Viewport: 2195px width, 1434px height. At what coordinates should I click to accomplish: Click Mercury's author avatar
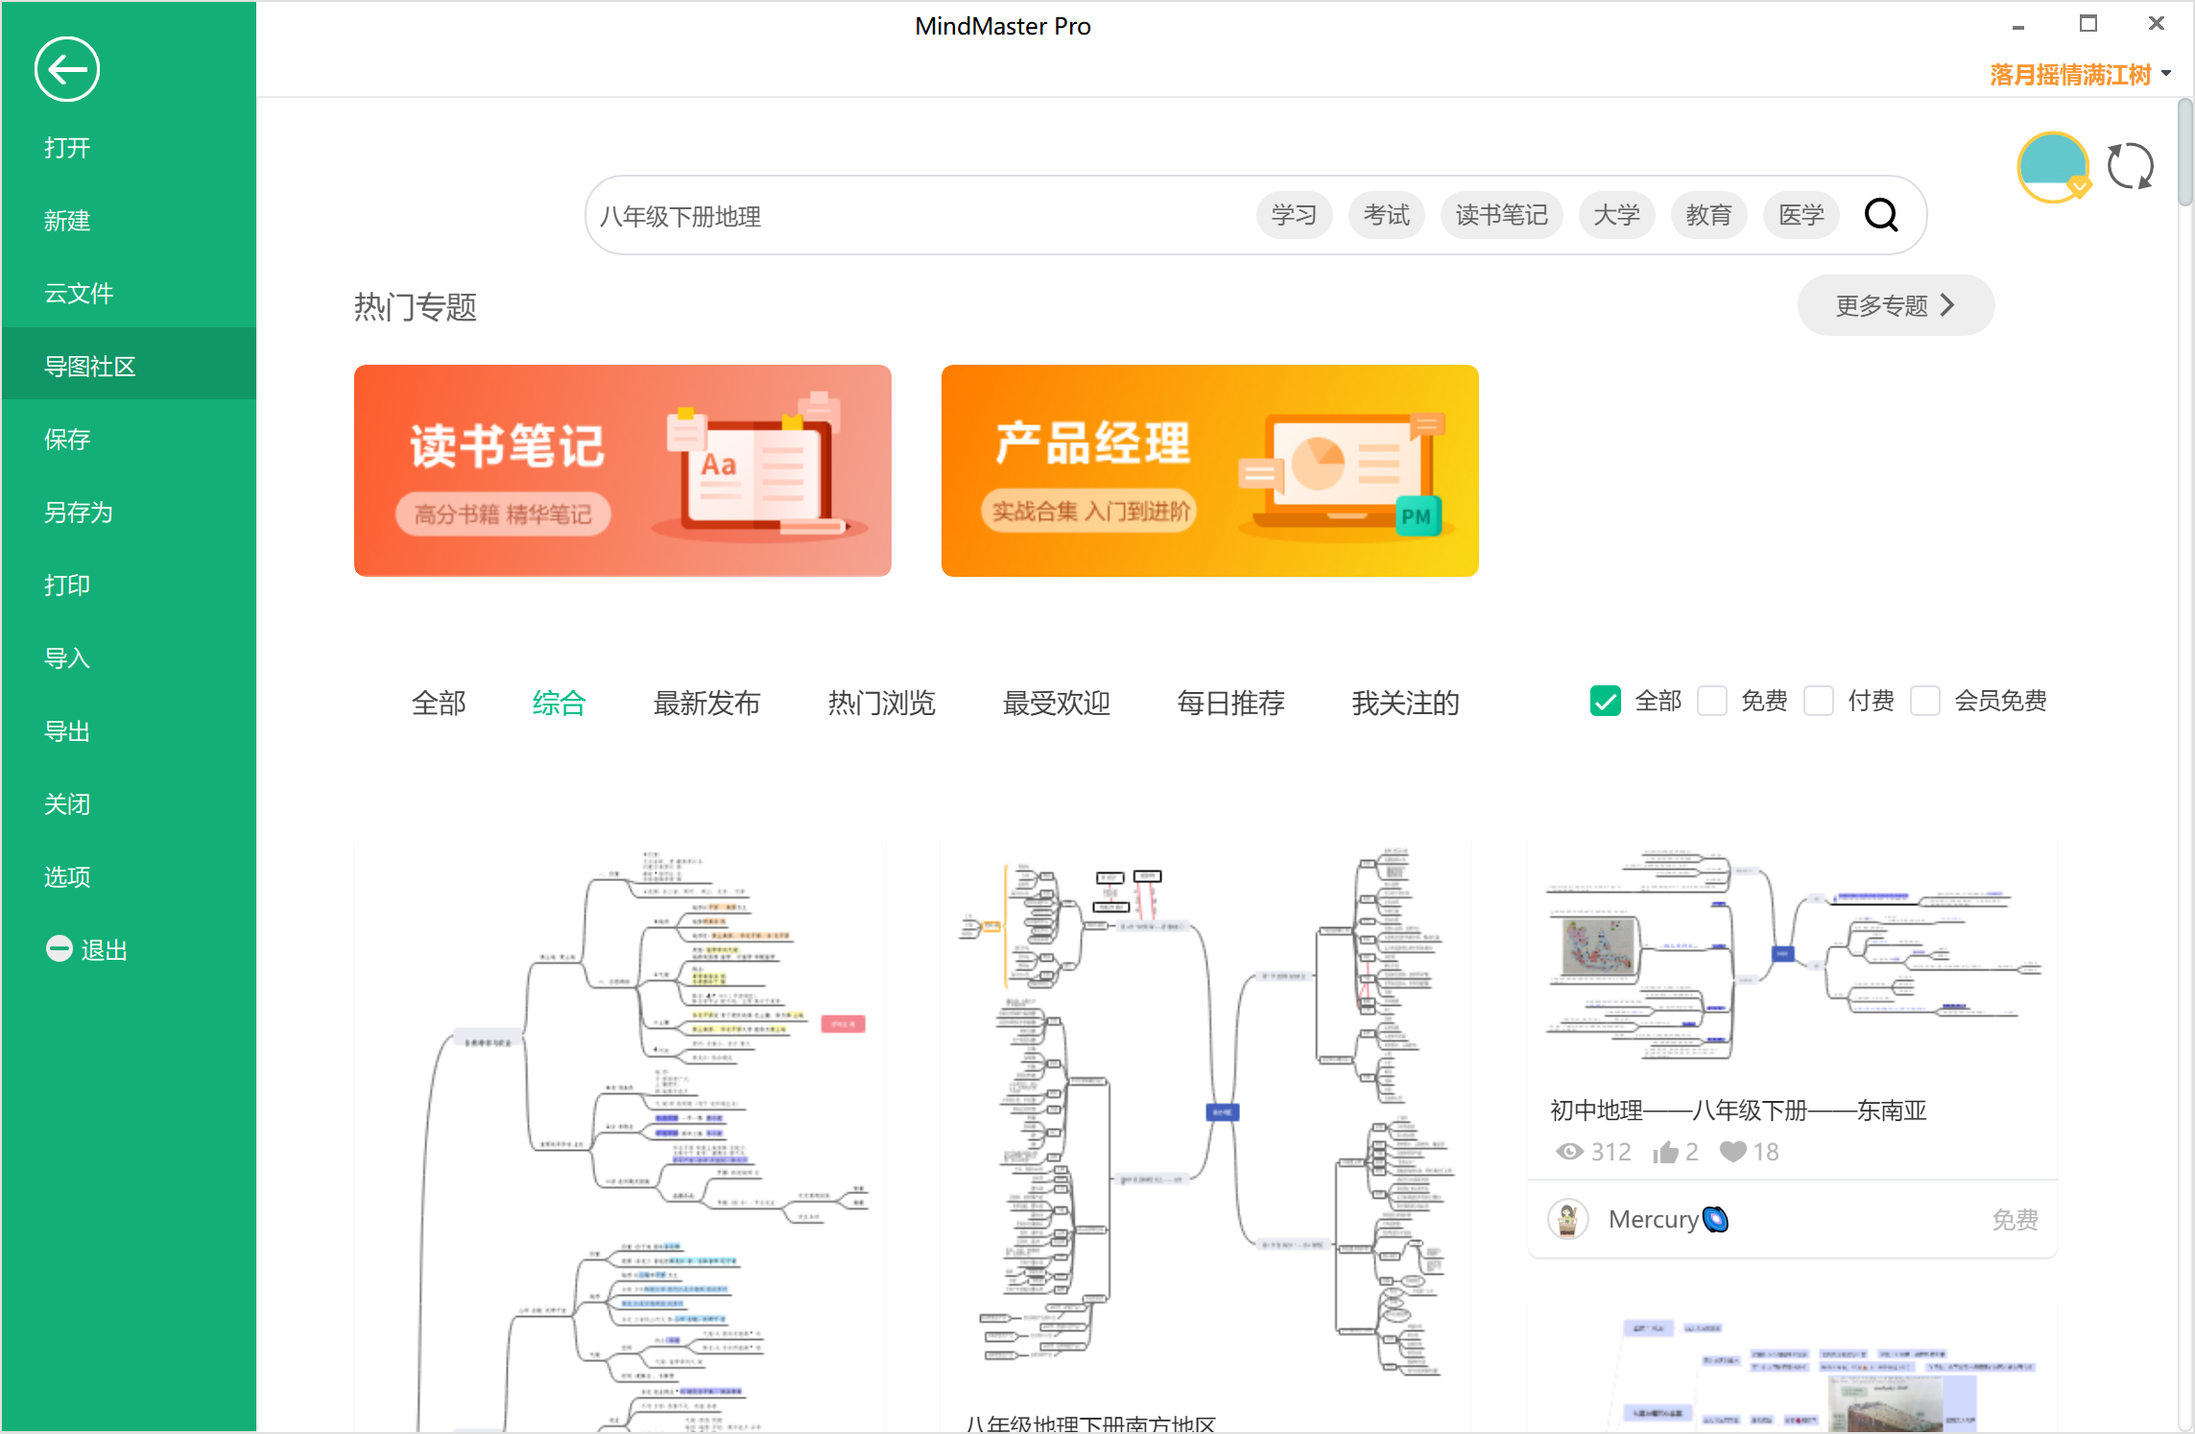pyautogui.click(x=1568, y=1219)
